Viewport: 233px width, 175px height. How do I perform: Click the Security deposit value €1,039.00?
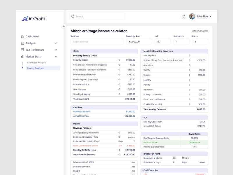(x=130, y=60)
